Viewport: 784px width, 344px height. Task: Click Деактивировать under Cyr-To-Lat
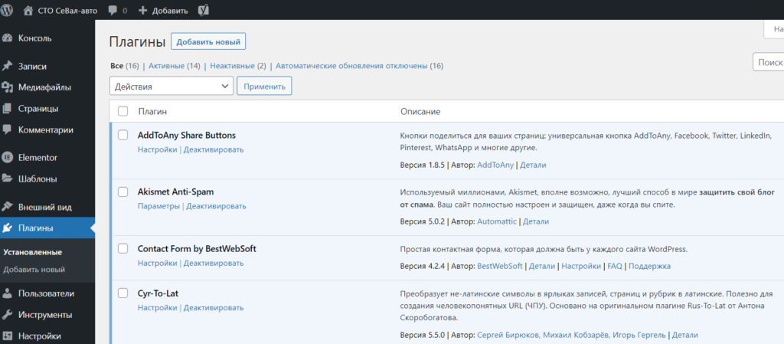(x=214, y=307)
